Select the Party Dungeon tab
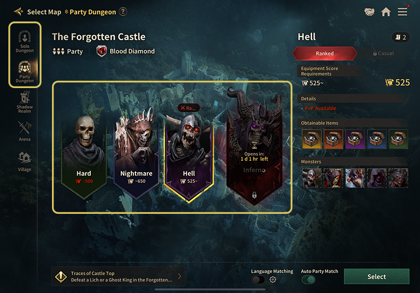This screenshot has height=293, width=420. click(25, 72)
